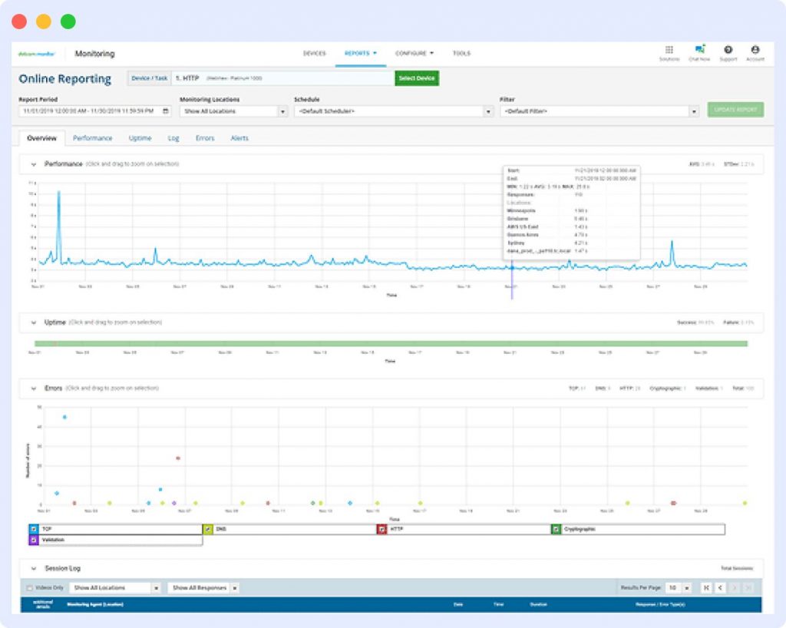Viewport: 786px width, 628px height.
Task: Open the Solutions grid icon
Action: coord(669,49)
